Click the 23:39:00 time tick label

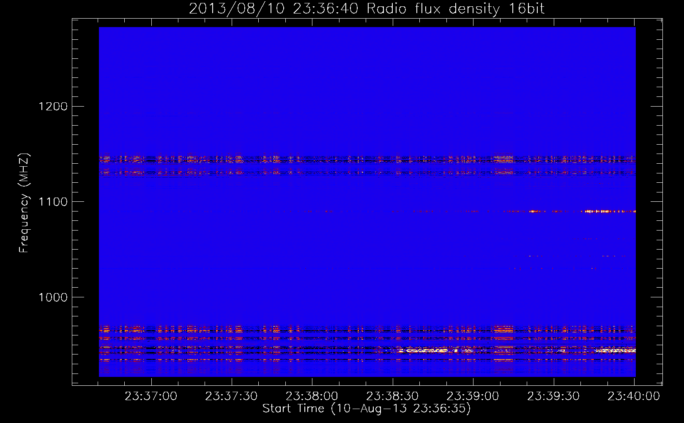tap(473, 396)
